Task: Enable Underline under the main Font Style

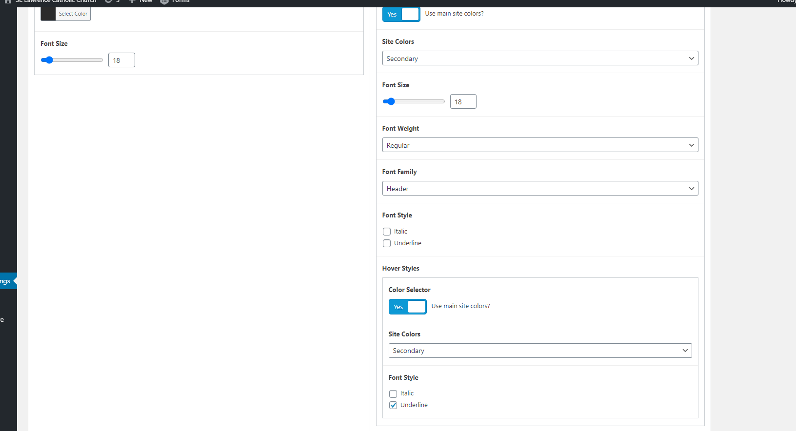Action: tap(387, 243)
